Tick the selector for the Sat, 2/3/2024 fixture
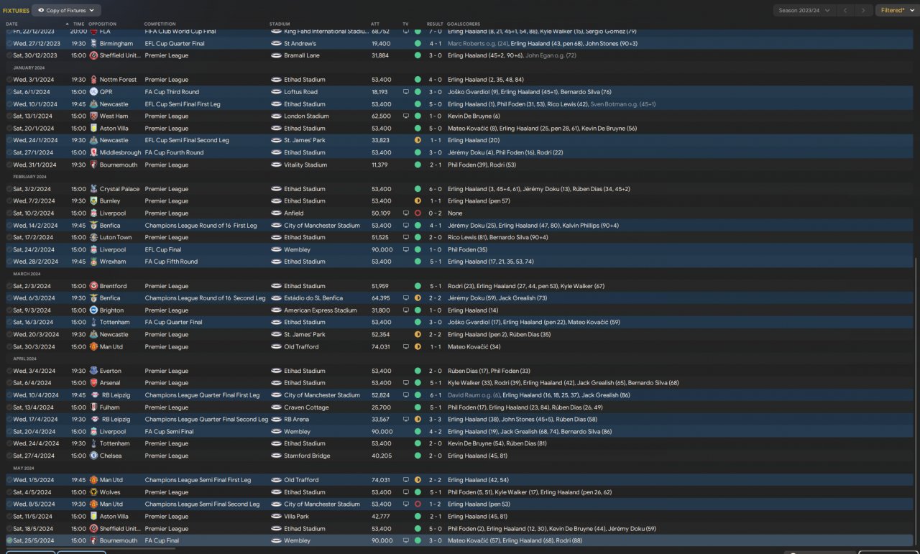The image size is (920, 554). click(9, 286)
